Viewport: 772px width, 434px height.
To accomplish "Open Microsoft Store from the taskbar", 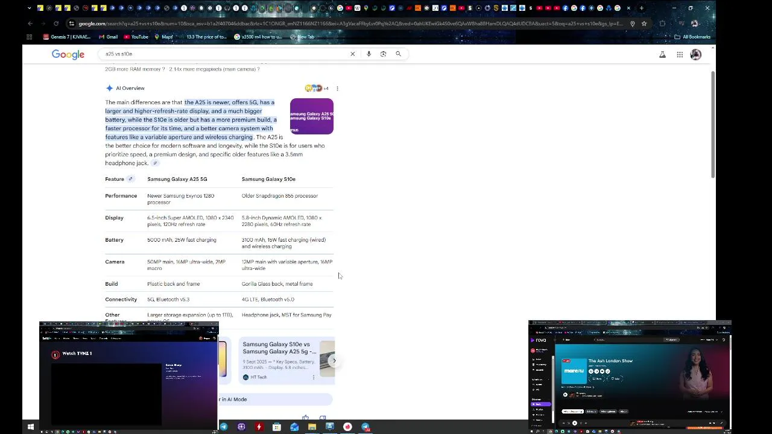I will (277, 427).
